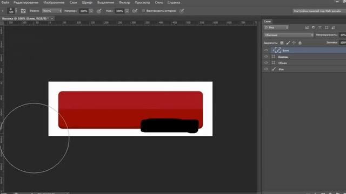Switch to the Слои panel tab

pyautogui.click(x=267, y=22)
